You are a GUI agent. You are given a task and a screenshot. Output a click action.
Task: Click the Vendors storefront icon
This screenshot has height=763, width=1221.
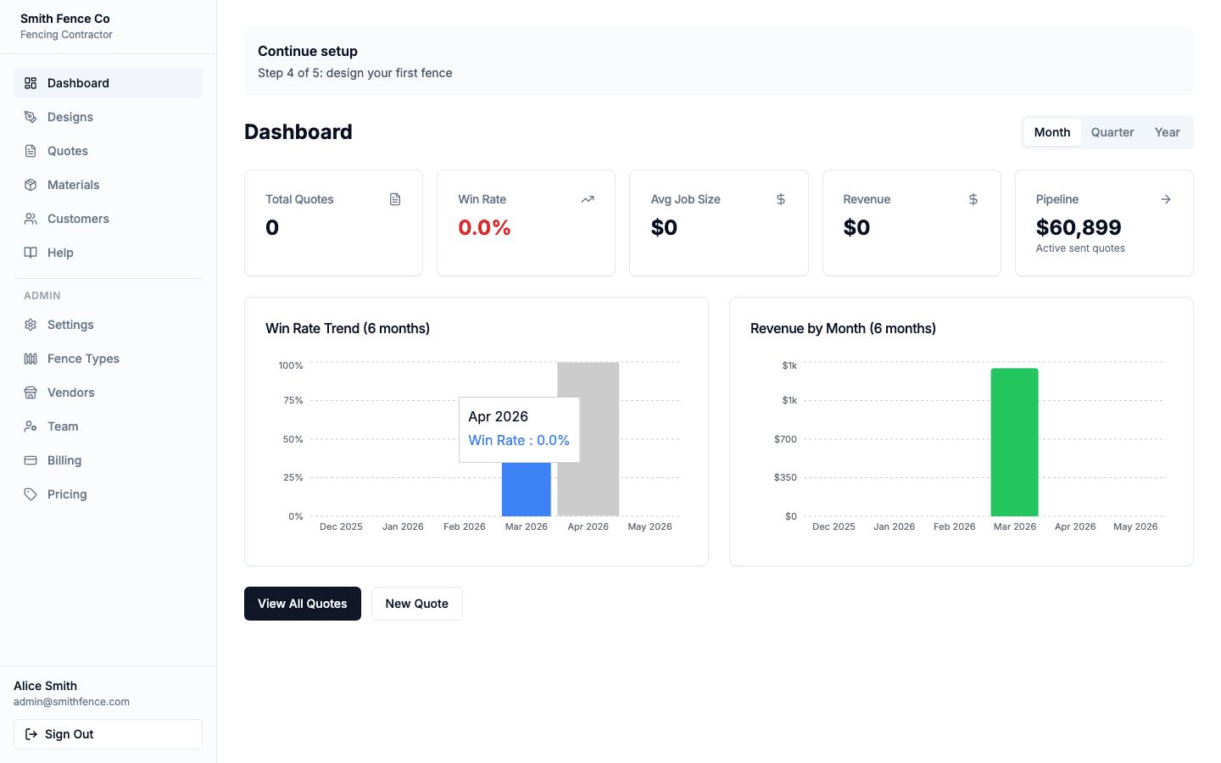point(31,393)
